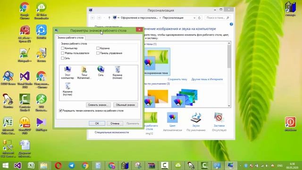Select the orange default theme thumbnail
Screen dimensions: 302x170
click(156, 98)
